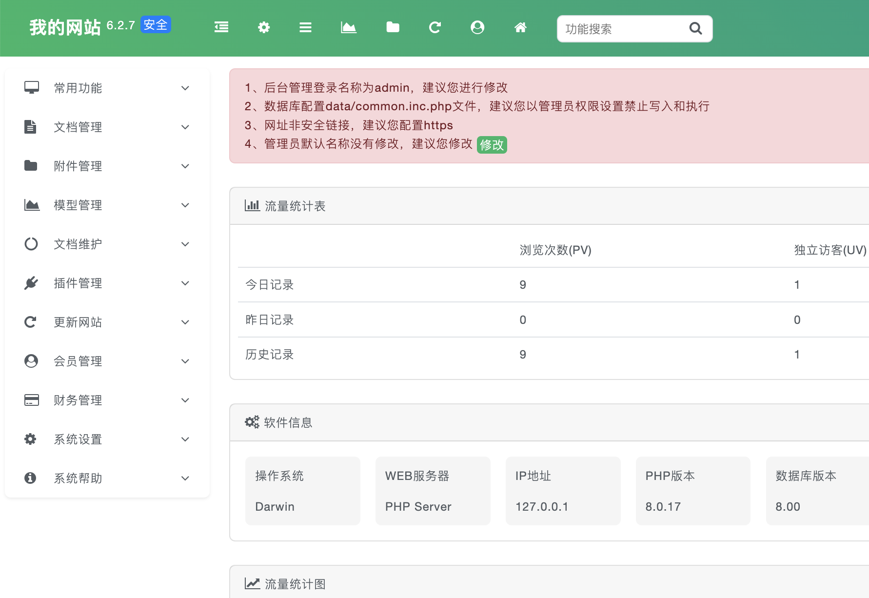Click the folder icon beside 附件管理
869x598 pixels.
pos(31,165)
